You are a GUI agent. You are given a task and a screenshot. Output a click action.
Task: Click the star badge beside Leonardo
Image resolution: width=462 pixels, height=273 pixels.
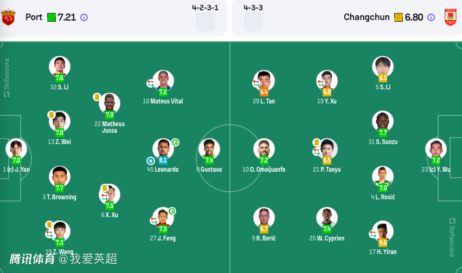click(x=151, y=161)
